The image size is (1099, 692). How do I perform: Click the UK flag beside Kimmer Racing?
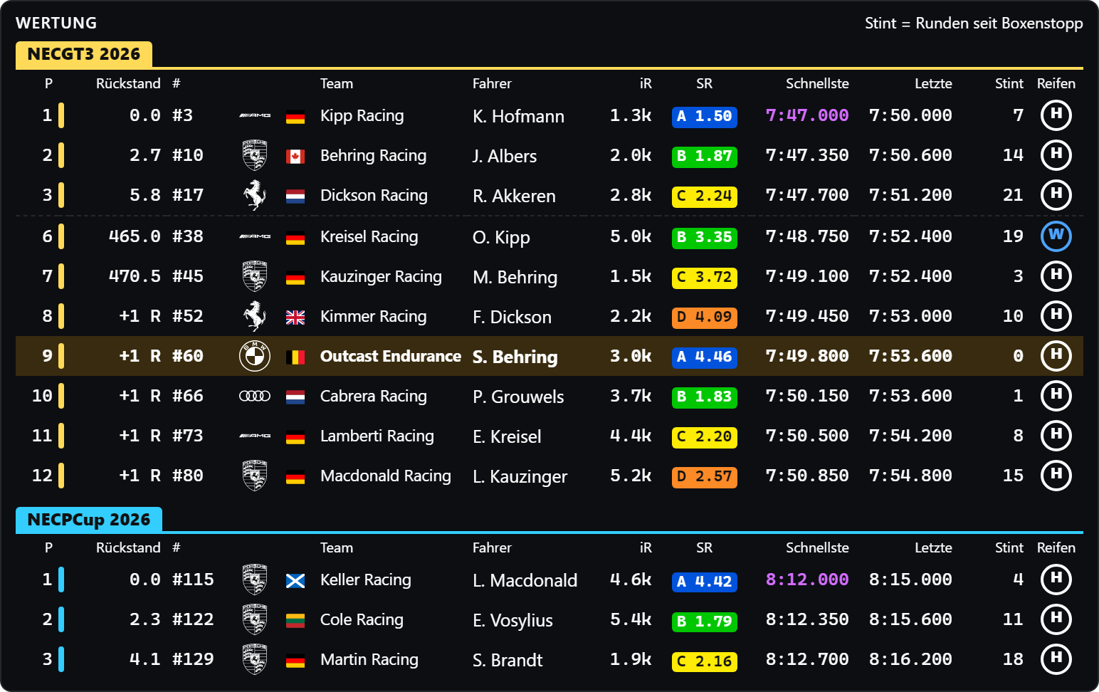[295, 317]
